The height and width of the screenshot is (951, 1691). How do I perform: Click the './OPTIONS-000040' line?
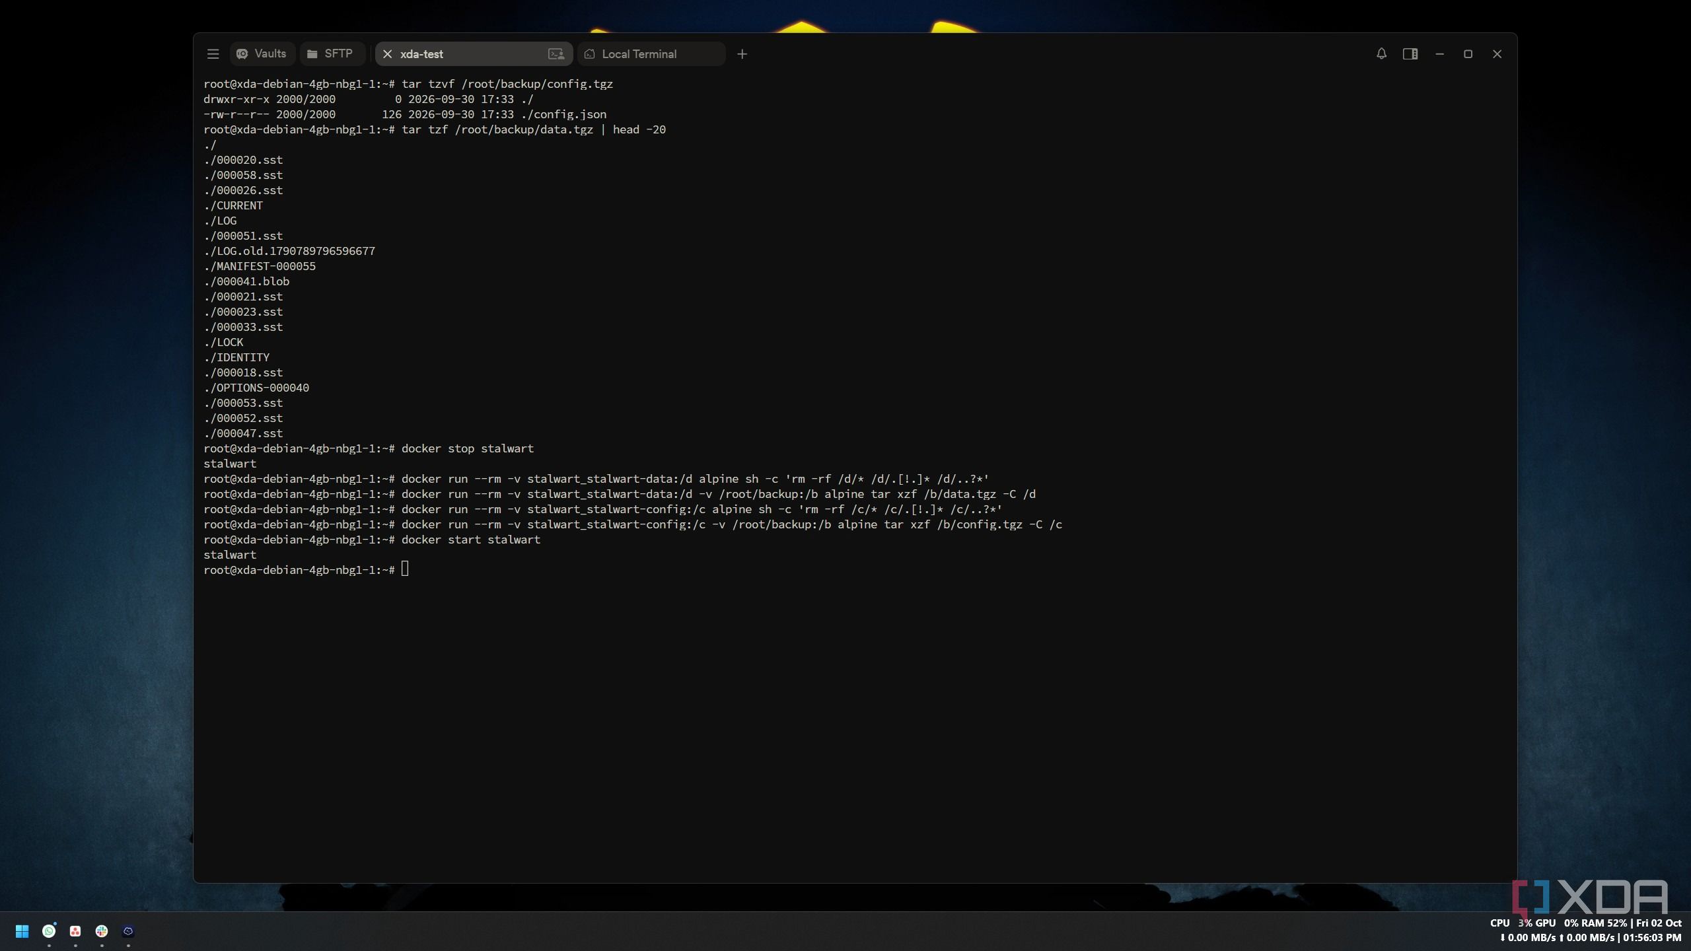pos(256,388)
